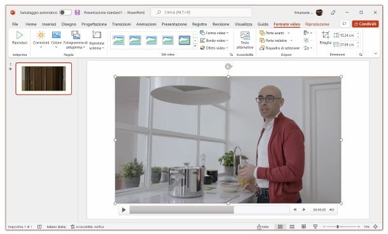Click the video volume speaker icon

tap(331, 210)
